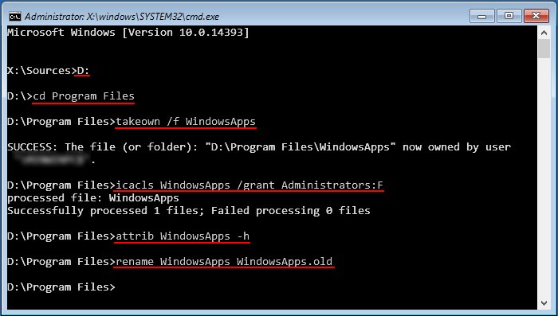This screenshot has height=316, width=558.
Task: Click the last empty D:\Program Files prompt
Action: pyautogui.click(x=61, y=287)
